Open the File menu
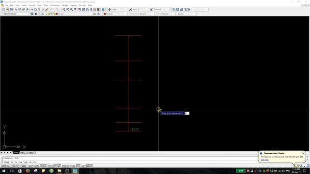The image size is (310, 174). (x=6, y=5)
